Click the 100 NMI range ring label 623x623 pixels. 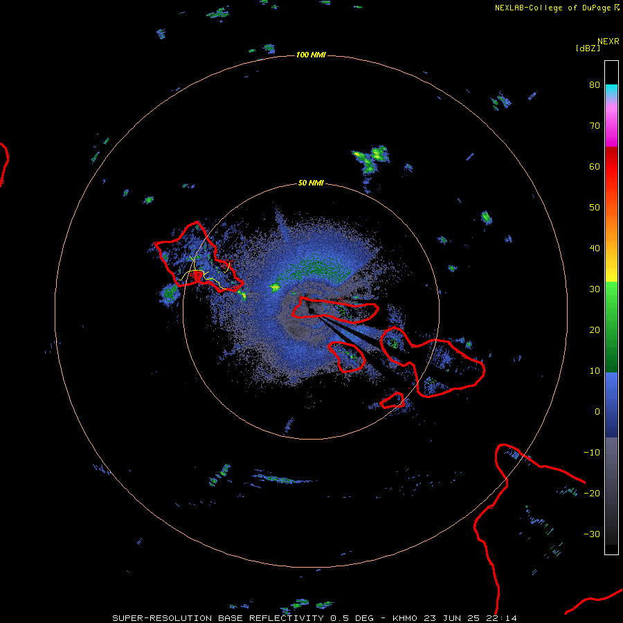311,55
